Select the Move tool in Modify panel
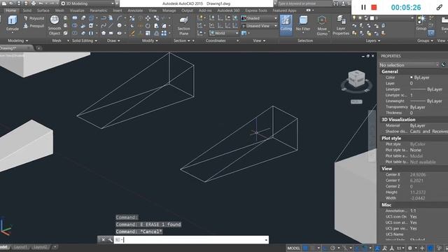This screenshot has height=252, width=448. pos(148,18)
